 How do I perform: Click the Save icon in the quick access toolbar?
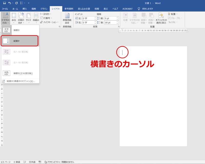point(4,3)
